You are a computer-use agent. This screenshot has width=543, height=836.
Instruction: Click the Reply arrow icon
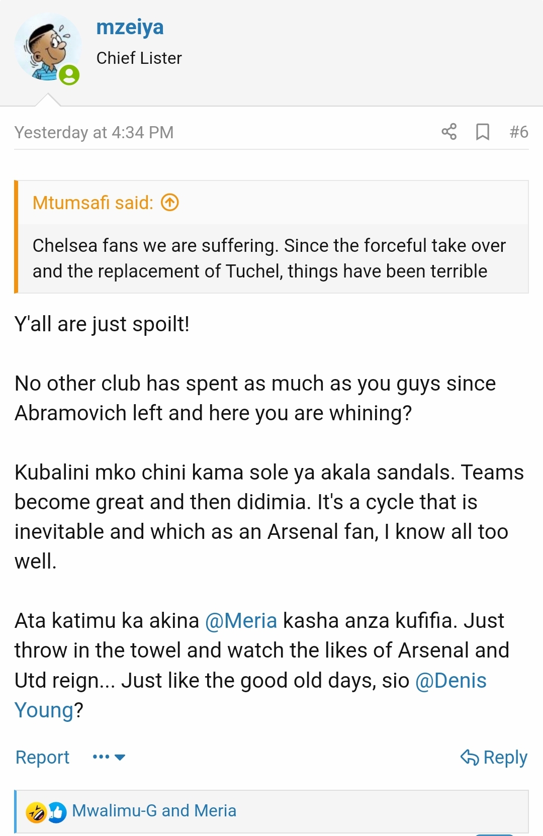470,757
